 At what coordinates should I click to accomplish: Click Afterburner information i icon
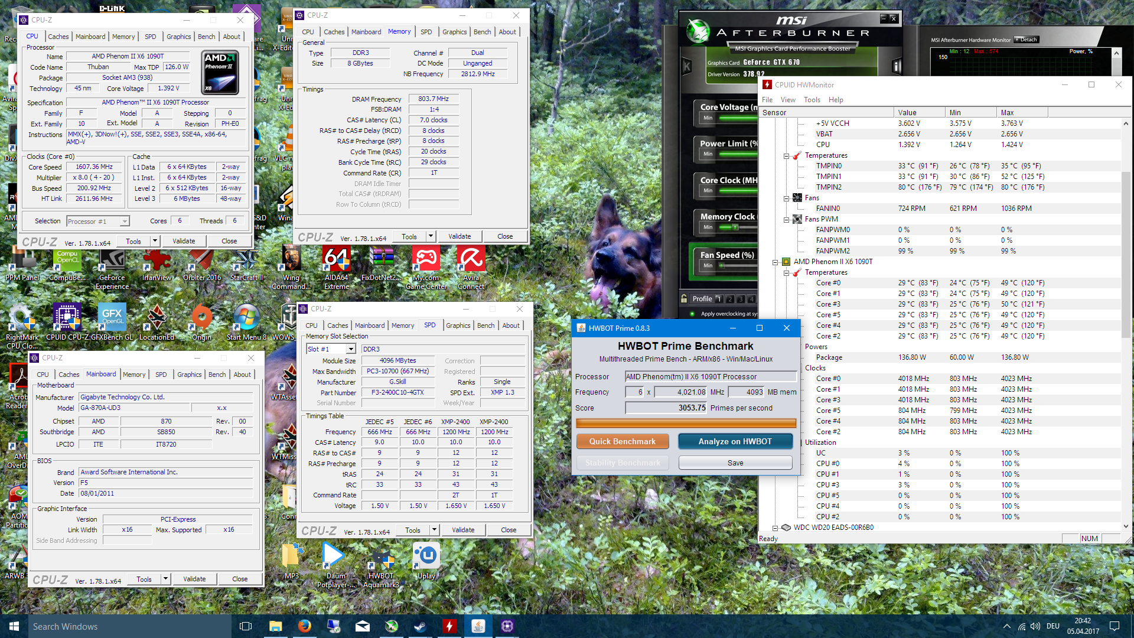coord(897,66)
